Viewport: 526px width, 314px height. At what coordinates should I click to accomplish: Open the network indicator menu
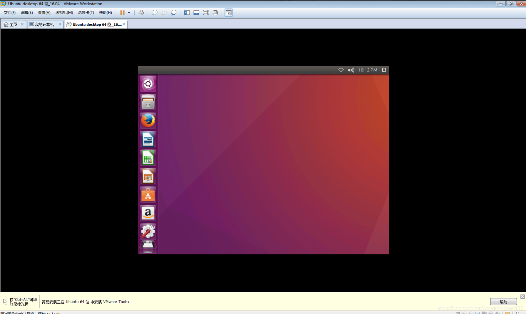pyautogui.click(x=341, y=70)
